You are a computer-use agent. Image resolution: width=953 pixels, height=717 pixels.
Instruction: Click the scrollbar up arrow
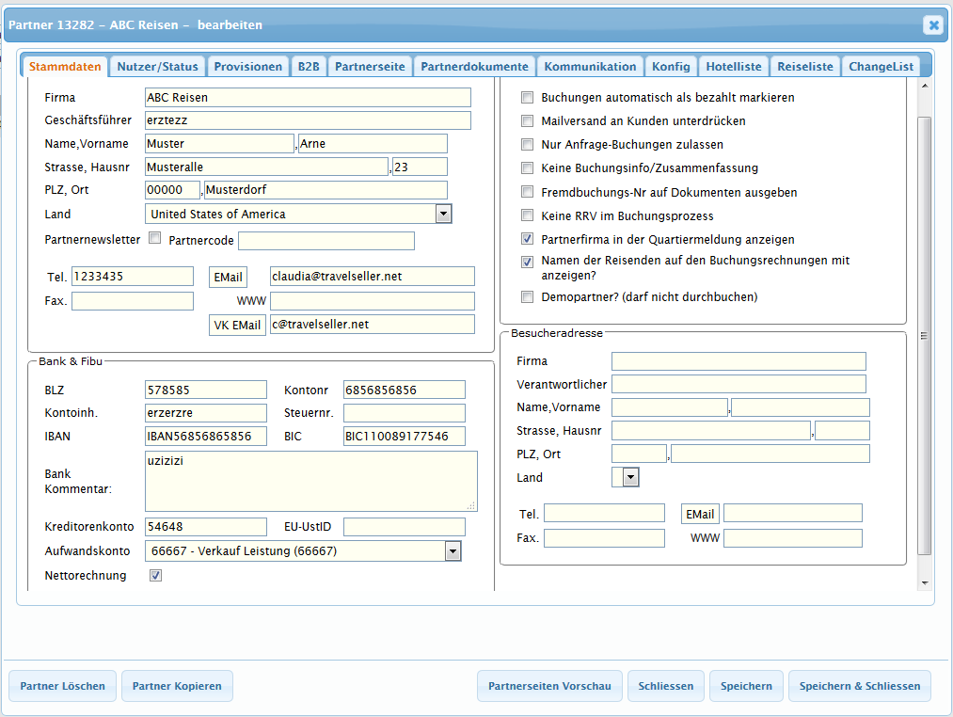coord(925,86)
